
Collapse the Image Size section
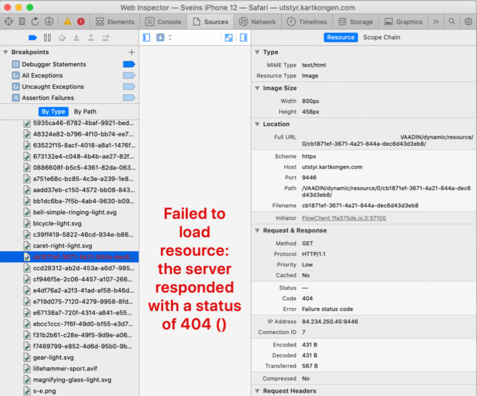pyautogui.click(x=257, y=88)
